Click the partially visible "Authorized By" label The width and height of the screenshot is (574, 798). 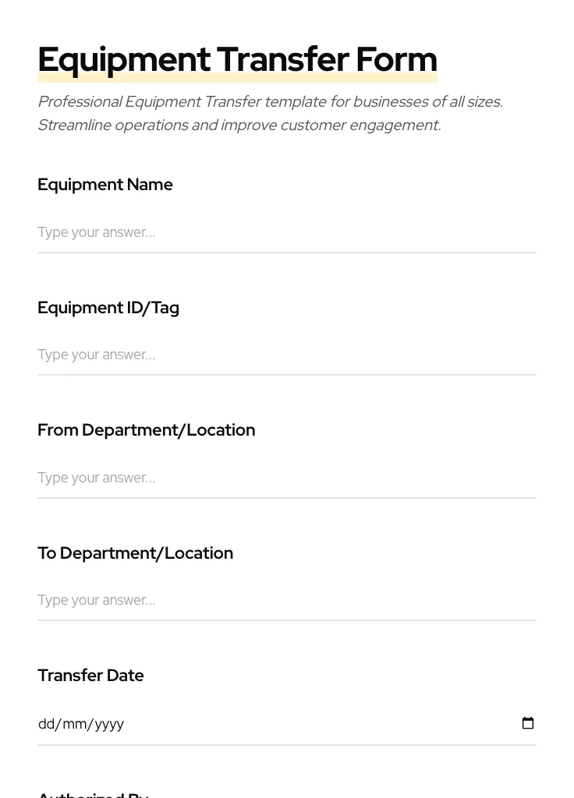coord(93,794)
